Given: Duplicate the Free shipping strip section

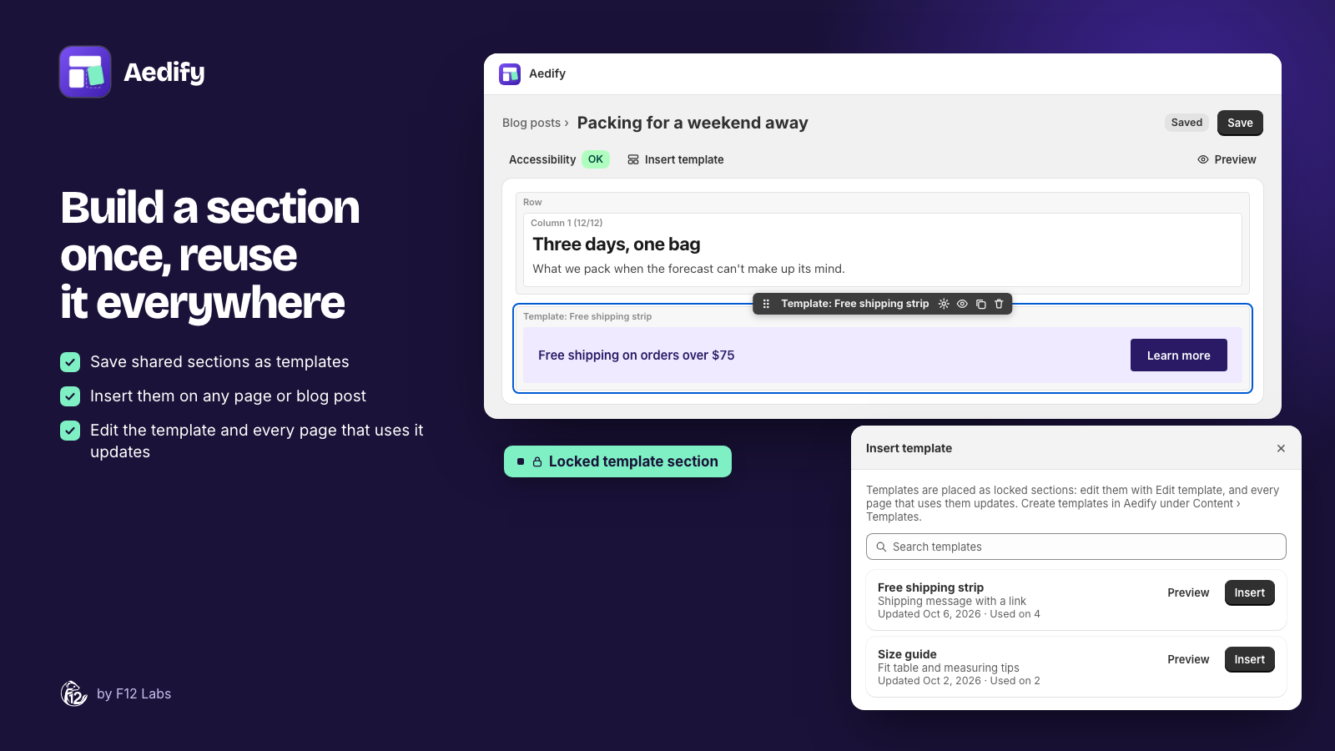Looking at the screenshot, I should (980, 304).
